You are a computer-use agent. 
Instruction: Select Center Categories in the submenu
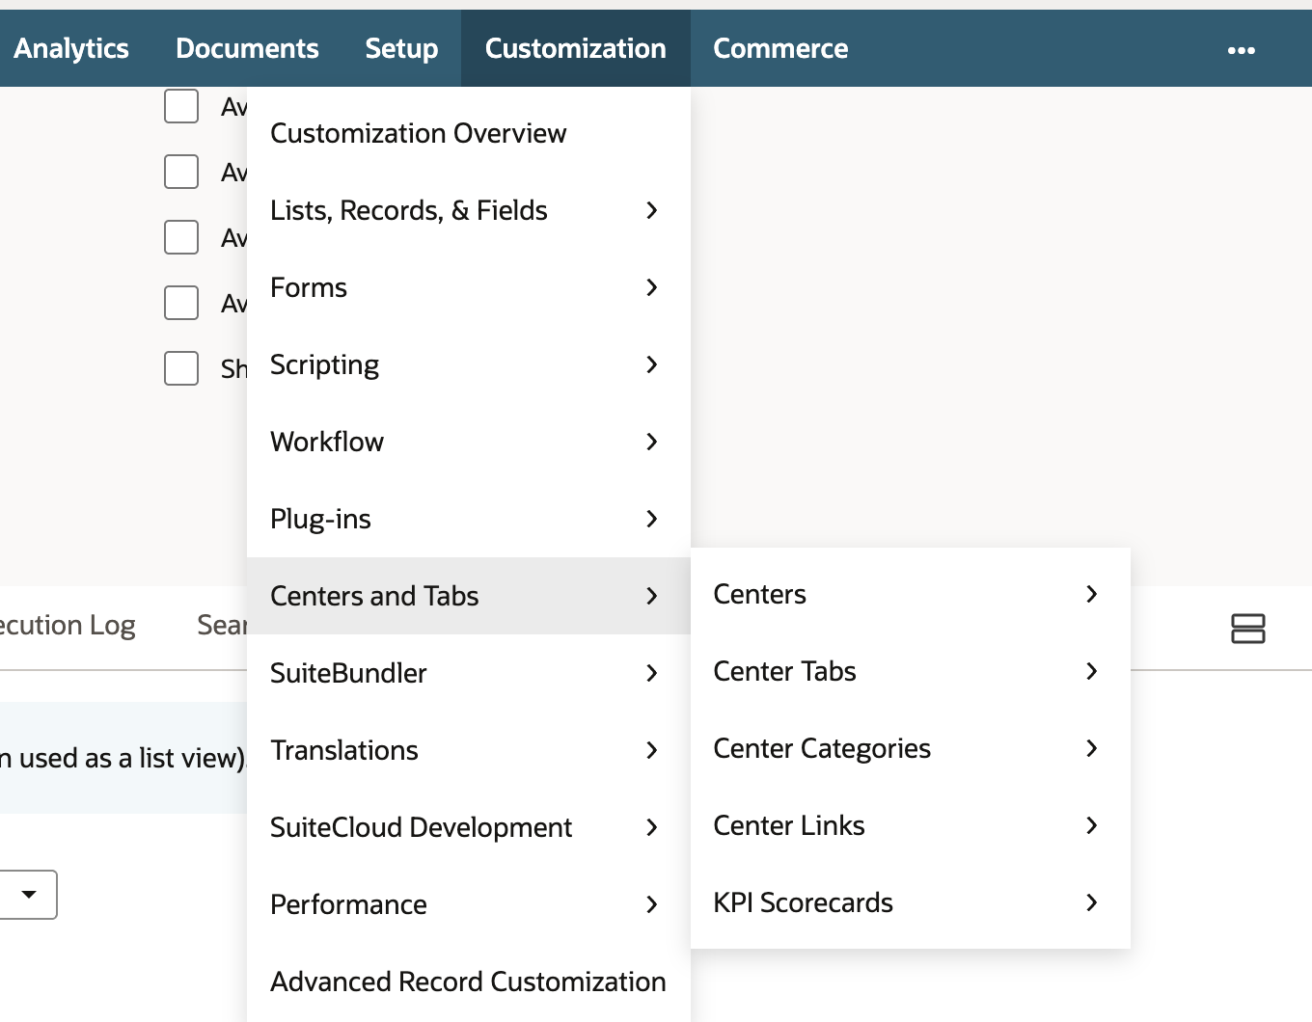(x=911, y=748)
